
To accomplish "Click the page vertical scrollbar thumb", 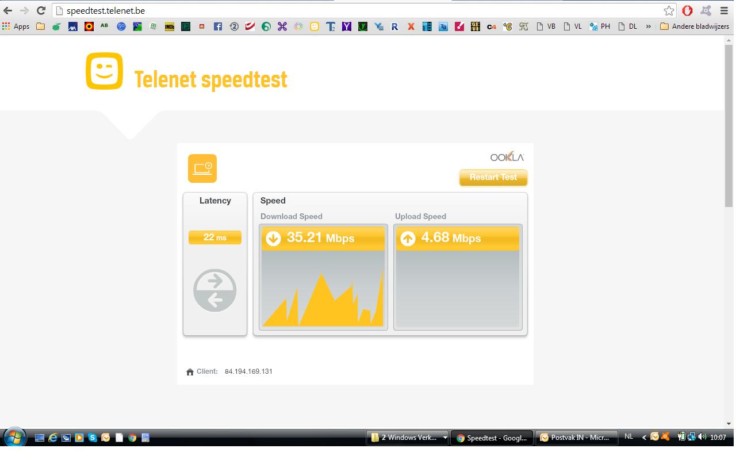I will (x=729, y=125).
